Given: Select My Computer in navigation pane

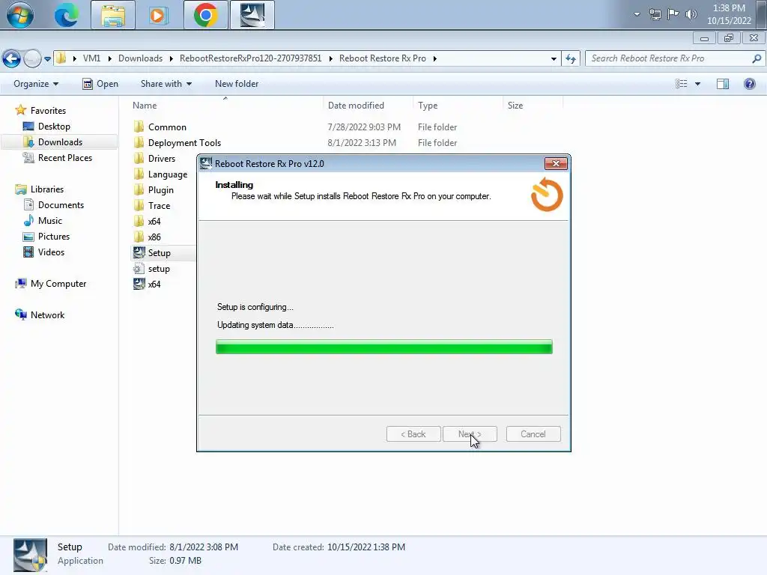Looking at the screenshot, I should coord(58,284).
